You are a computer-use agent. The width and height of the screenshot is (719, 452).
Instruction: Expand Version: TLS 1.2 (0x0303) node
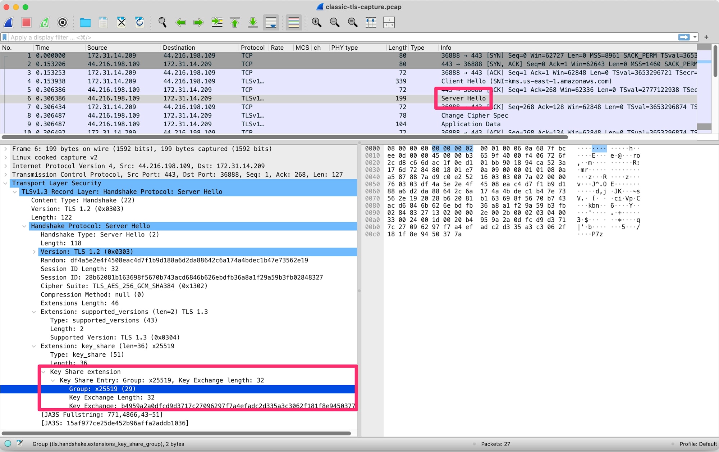pos(34,252)
